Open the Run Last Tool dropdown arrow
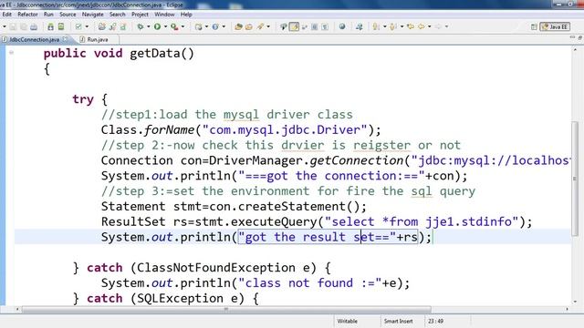 tap(182, 26)
